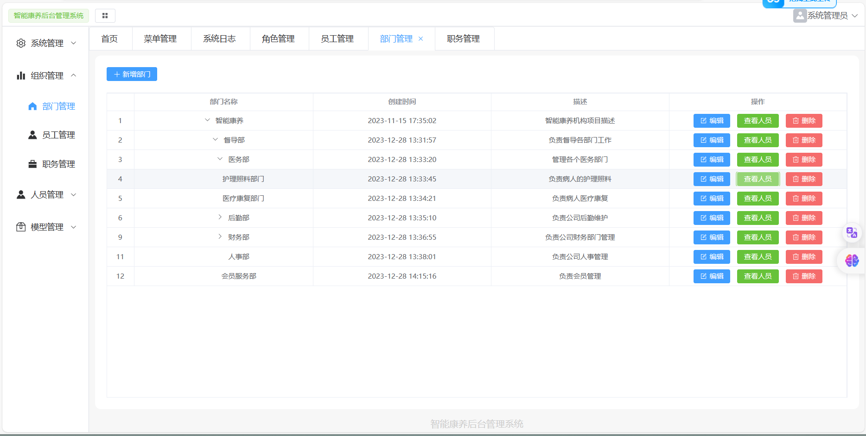View personnel of 财务部
Viewport: 866px width, 436px height.
pos(758,237)
